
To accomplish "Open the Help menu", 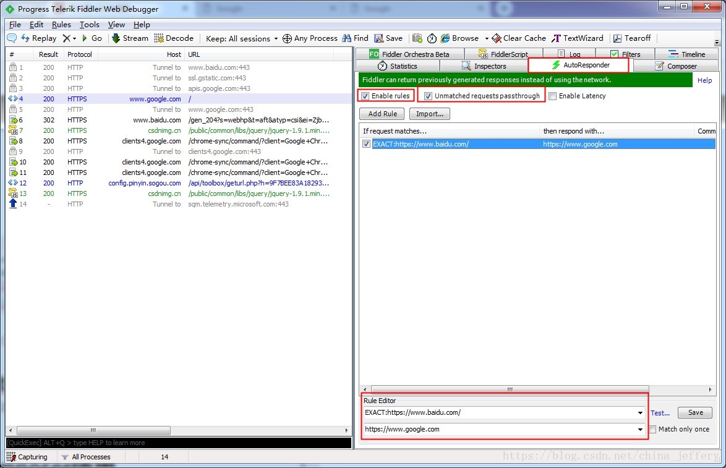I will pos(142,25).
